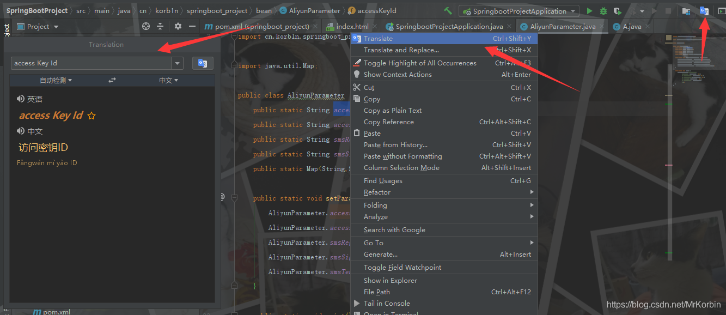This screenshot has height=315, width=726.
Task: Select Translate in the context menu
Action: [x=444, y=38]
